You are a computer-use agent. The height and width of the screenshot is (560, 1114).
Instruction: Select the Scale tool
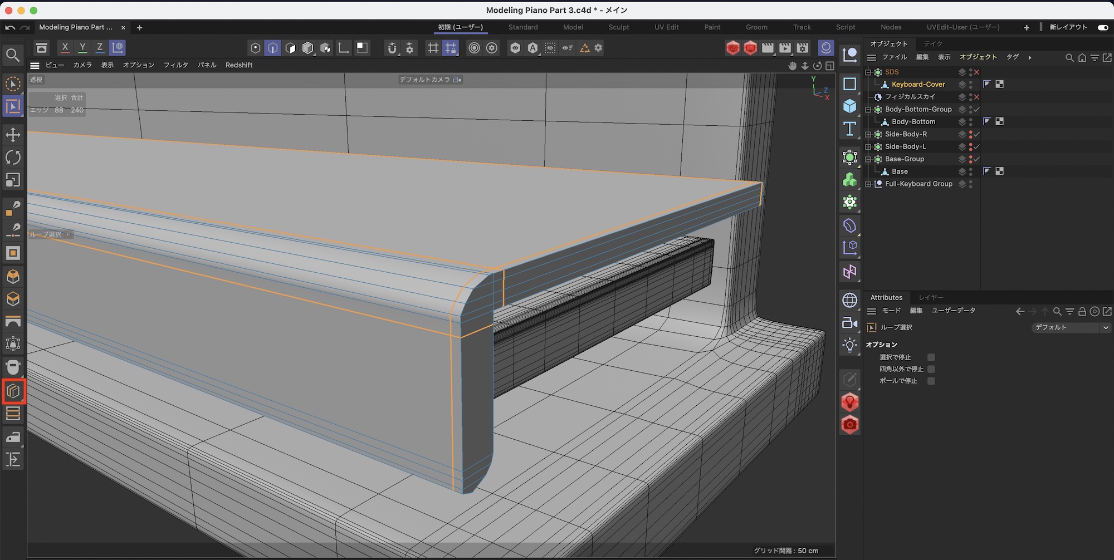[x=13, y=180]
